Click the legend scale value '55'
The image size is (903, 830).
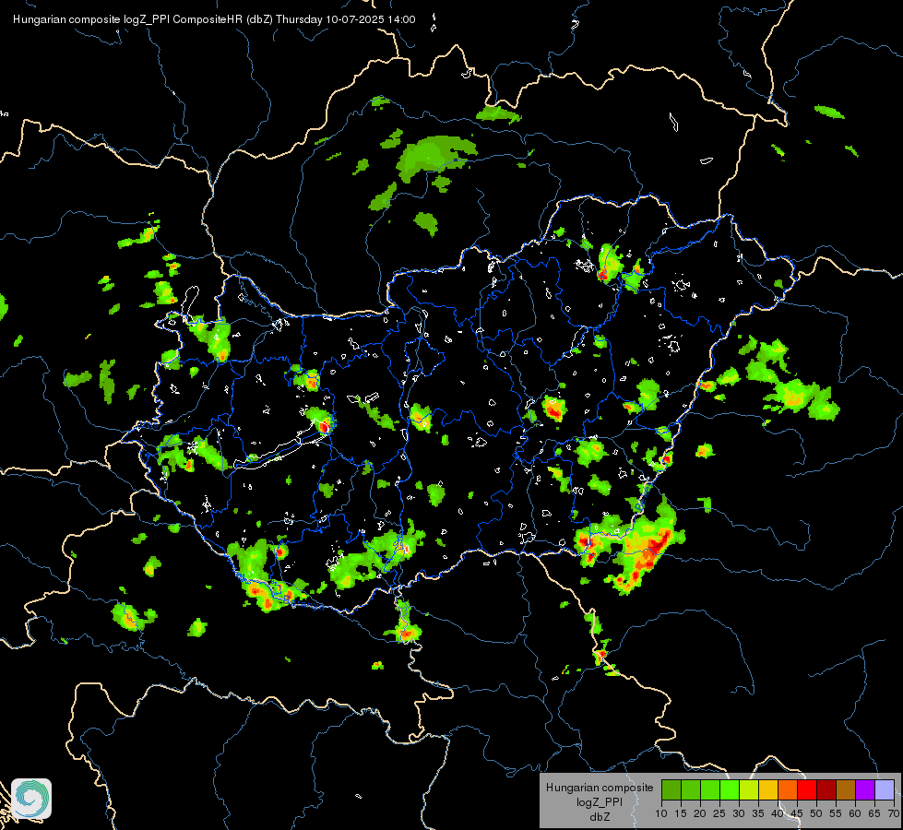pos(836,814)
